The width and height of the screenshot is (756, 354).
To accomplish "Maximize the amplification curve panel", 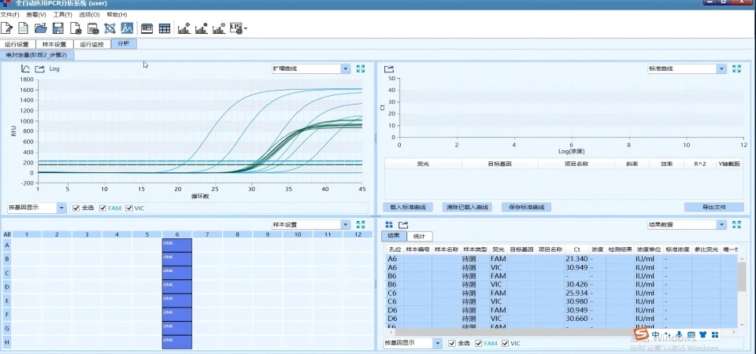I will tap(361, 68).
